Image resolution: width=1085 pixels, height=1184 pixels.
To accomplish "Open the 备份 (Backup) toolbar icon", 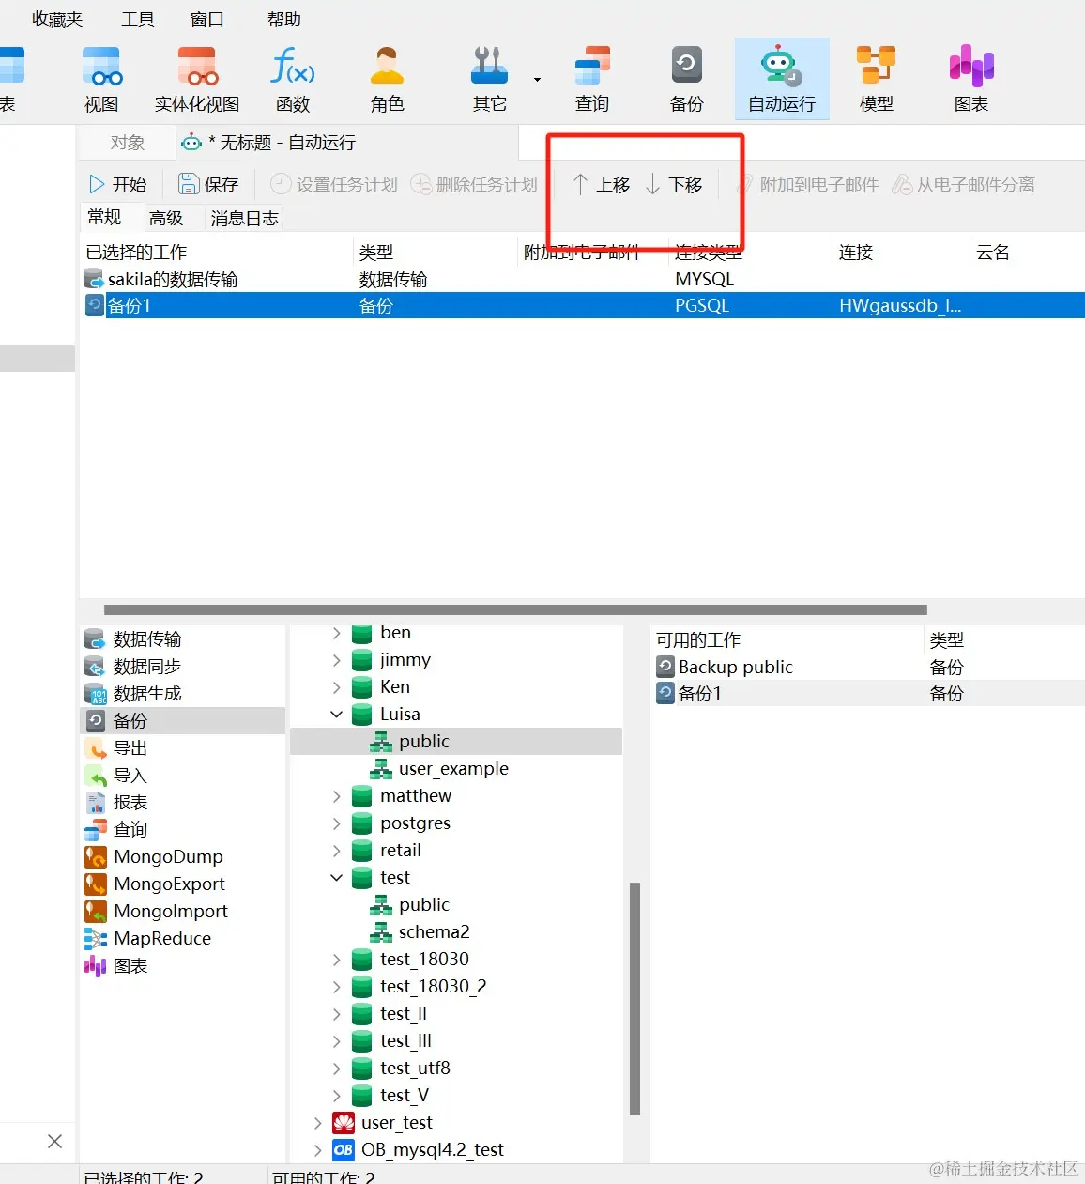I will (687, 80).
